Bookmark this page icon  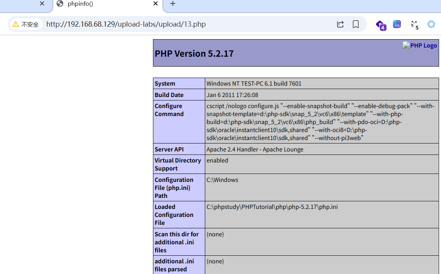356,24
